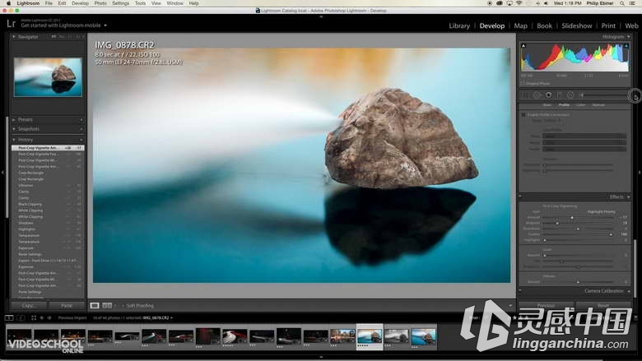The height and width of the screenshot is (361, 642).
Task: Select the Red Eye Correction tool icon
Action: point(548,95)
